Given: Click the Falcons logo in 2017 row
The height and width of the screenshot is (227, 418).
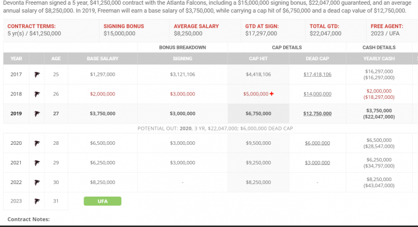Looking at the screenshot, I should [x=37, y=74].
